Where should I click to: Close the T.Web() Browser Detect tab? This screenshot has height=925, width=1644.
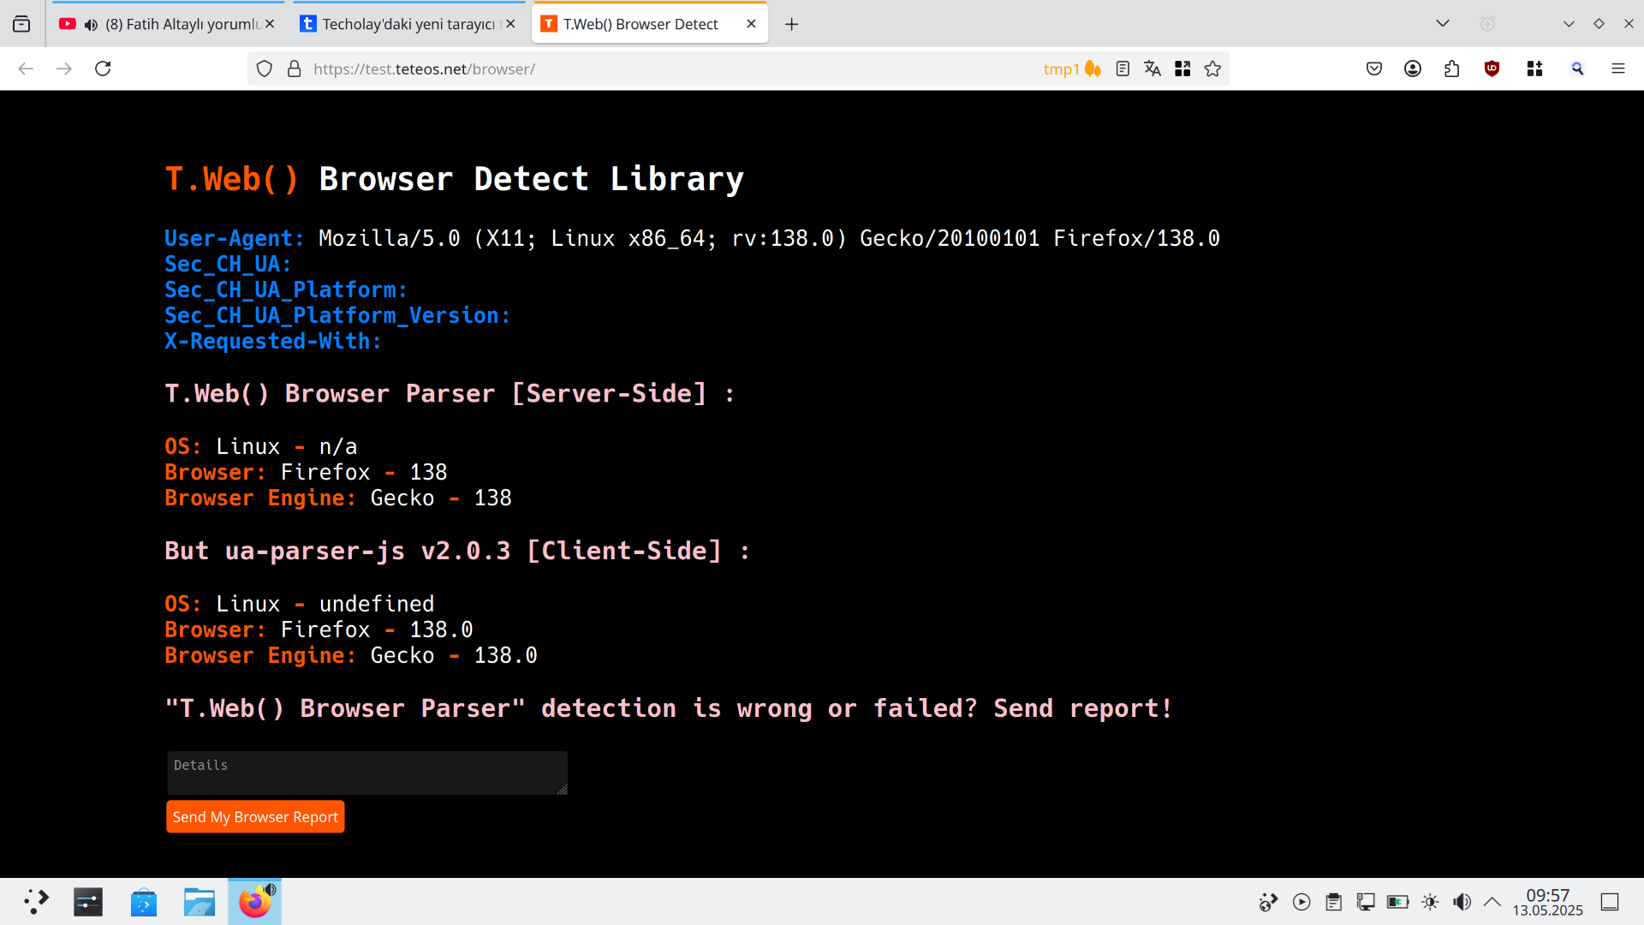751,24
